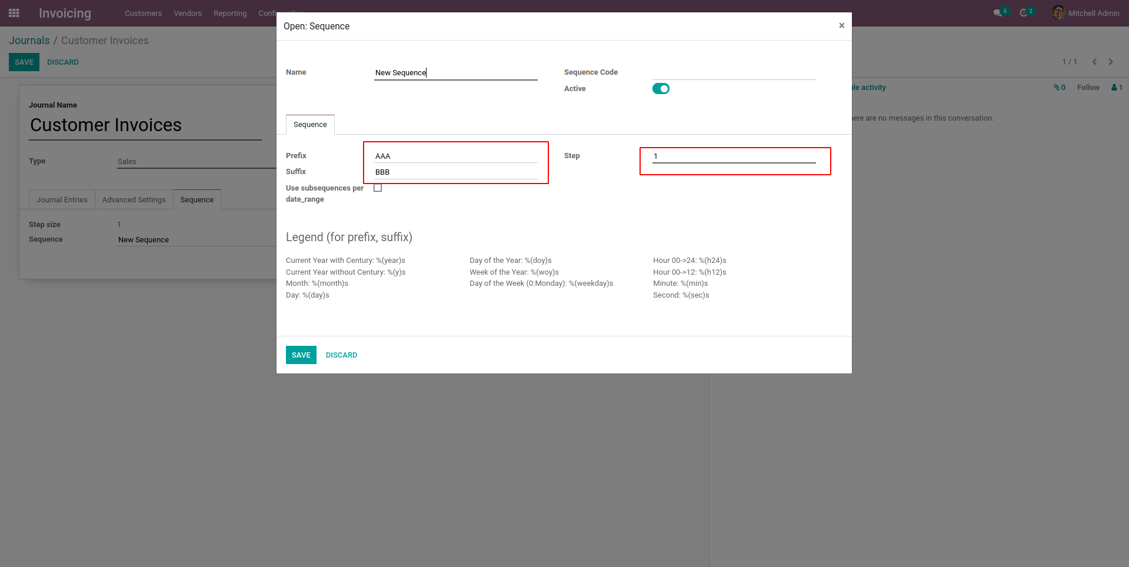Image resolution: width=1129 pixels, height=567 pixels.
Task: Click 'Day: %(day)s' legend text
Action: tap(308, 295)
